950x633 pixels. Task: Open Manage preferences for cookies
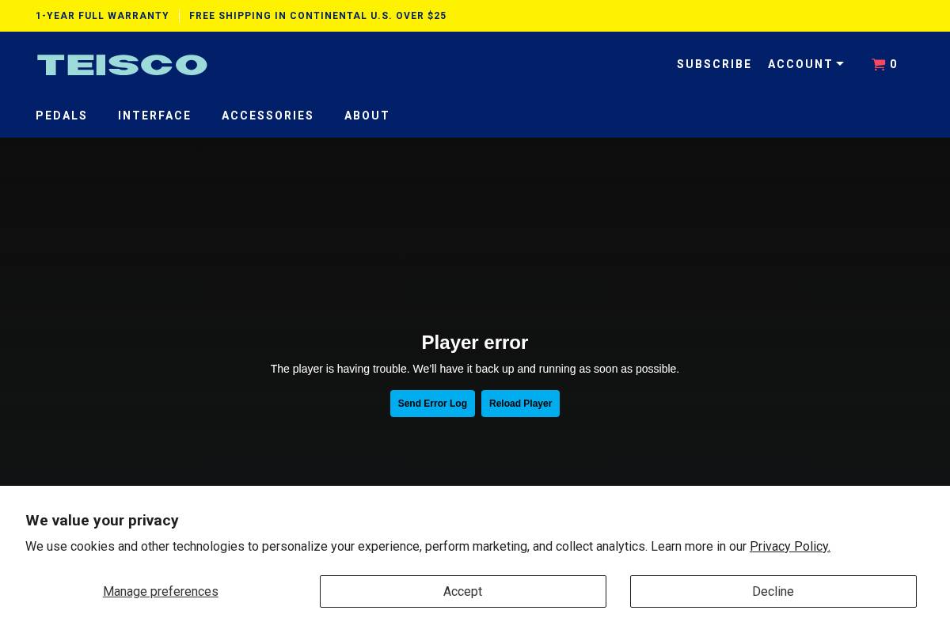pyautogui.click(x=161, y=591)
